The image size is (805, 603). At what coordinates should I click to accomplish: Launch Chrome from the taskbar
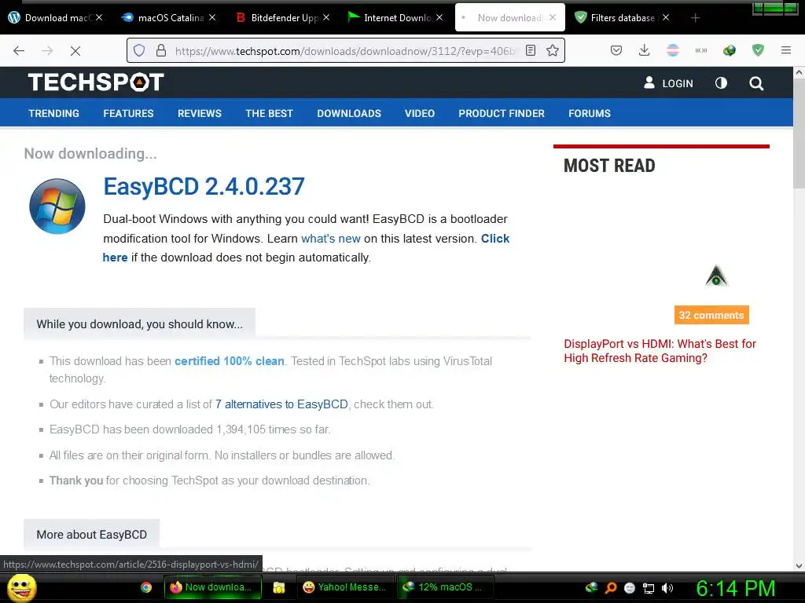click(x=146, y=587)
